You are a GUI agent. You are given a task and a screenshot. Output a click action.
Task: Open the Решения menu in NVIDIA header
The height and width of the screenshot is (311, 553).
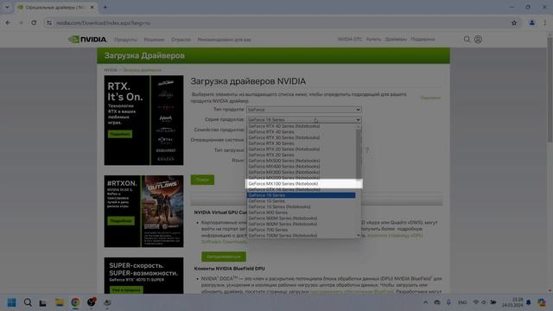point(154,40)
